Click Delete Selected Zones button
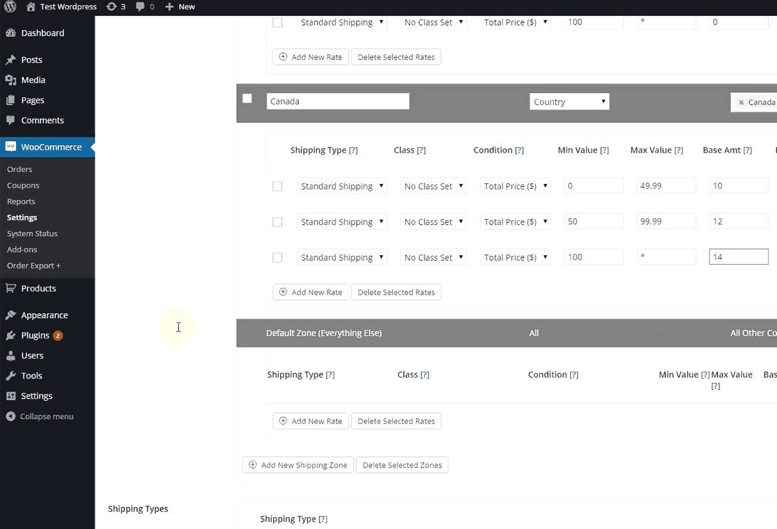This screenshot has width=777, height=529. pos(402,465)
